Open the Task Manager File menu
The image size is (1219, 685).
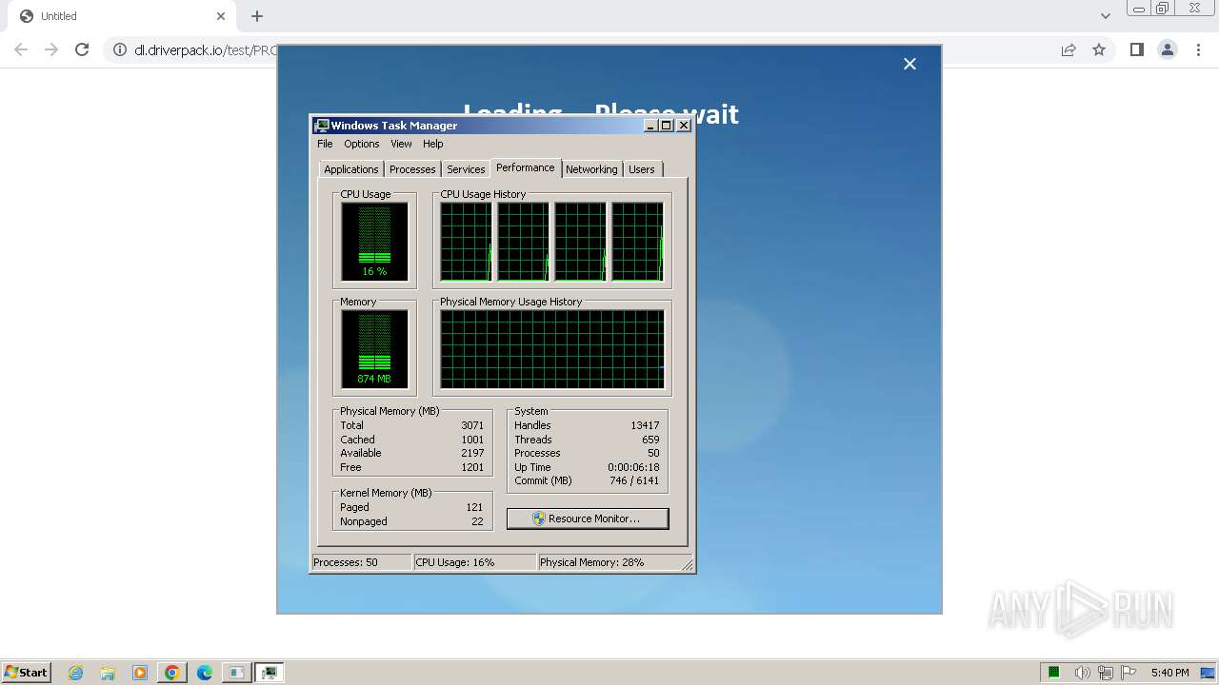point(325,144)
